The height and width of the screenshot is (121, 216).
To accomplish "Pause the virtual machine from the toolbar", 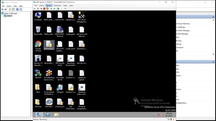I will (51, 9).
